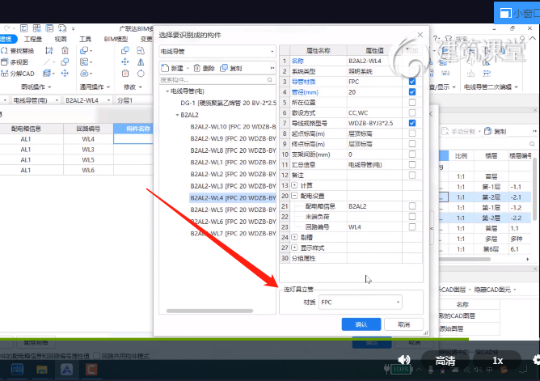Open the file explorer icon on taskbar
The image size is (540, 381).
(42, 370)
